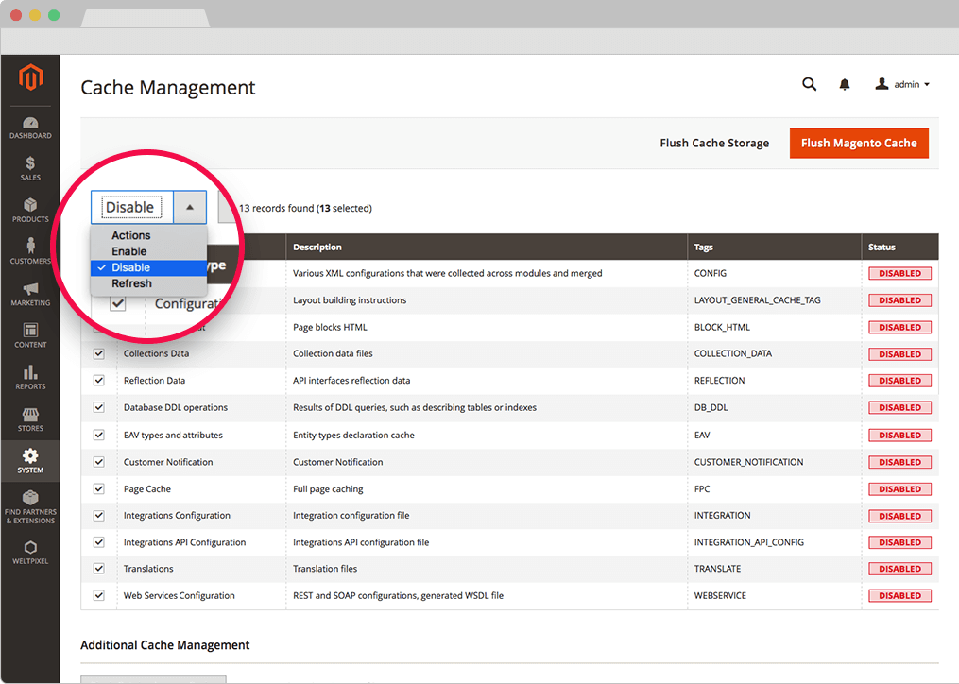This screenshot has width=959, height=684.
Task: Click the Flush Magento Cache button
Action: coord(859,144)
